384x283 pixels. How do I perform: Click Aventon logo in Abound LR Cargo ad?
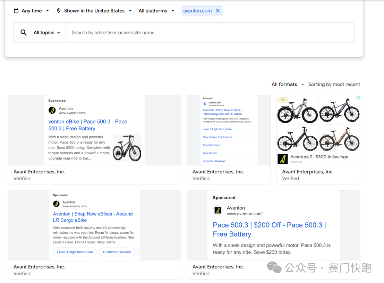[56, 204]
